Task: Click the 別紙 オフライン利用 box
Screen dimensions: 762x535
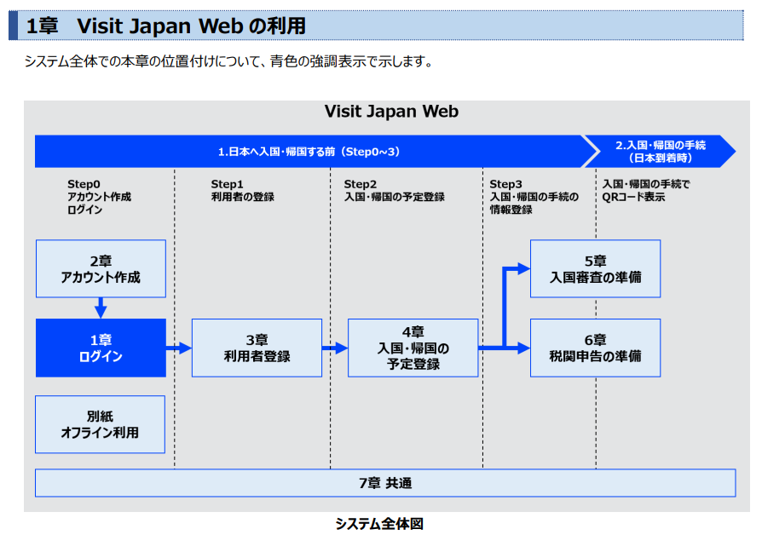Action: 100,424
